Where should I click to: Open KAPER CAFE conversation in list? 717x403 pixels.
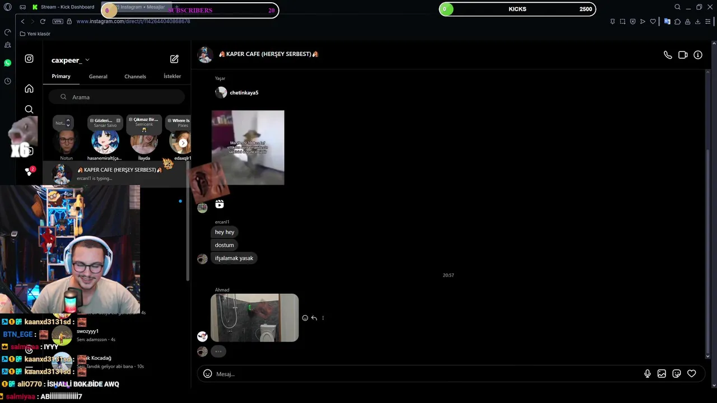coord(117,174)
